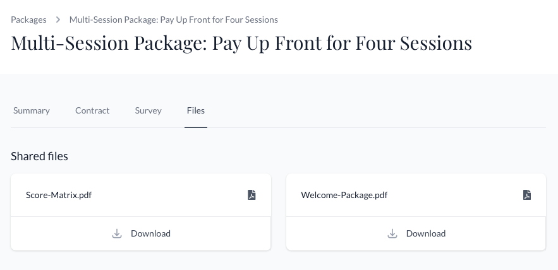Go back via the Packages breadcrumb link
The height and width of the screenshot is (270, 558).
pyautogui.click(x=28, y=20)
